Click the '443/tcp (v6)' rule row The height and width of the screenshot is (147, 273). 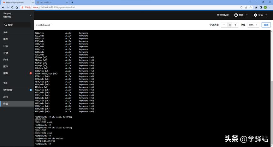64,87
